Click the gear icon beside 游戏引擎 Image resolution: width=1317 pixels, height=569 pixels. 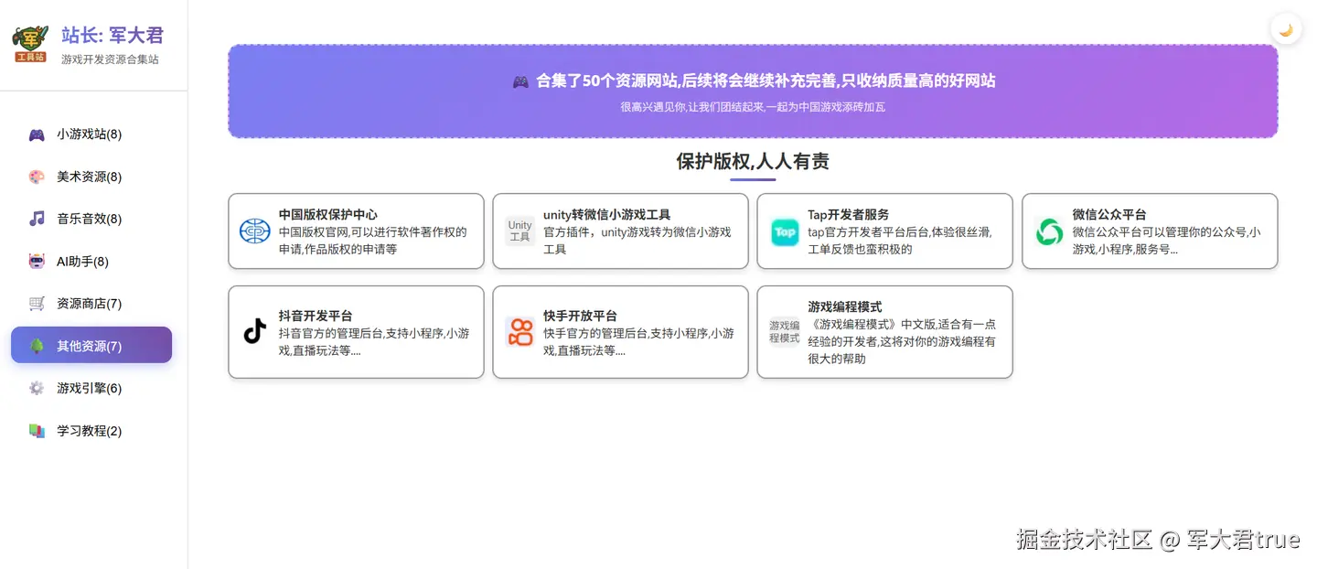37,388
